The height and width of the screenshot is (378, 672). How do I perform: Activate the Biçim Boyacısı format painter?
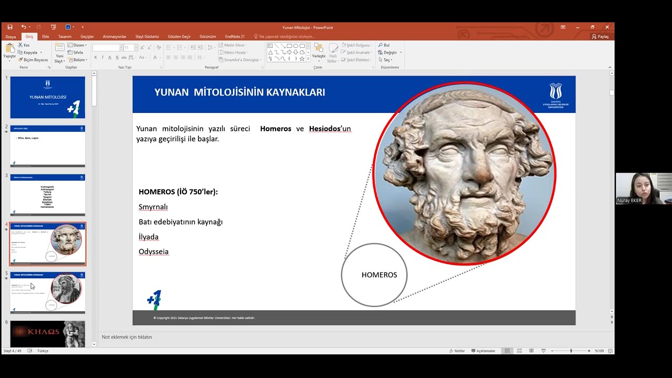tap(33, 60)
